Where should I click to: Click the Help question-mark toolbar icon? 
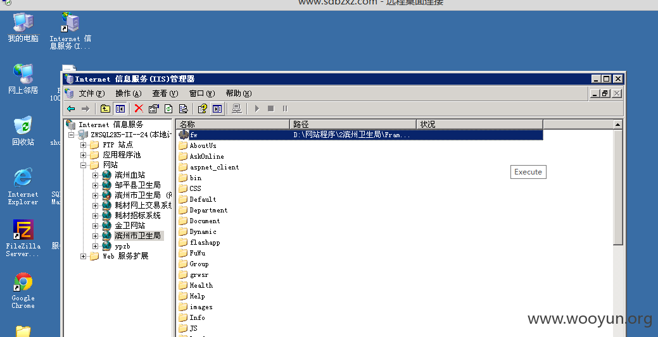203,109
